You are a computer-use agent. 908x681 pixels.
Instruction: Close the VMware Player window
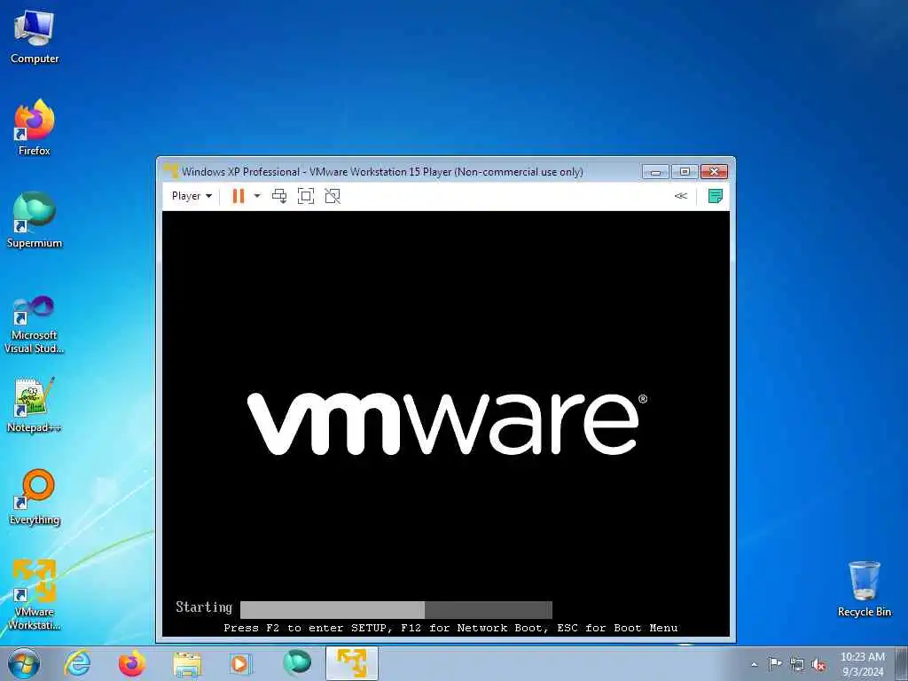(714, 171)
